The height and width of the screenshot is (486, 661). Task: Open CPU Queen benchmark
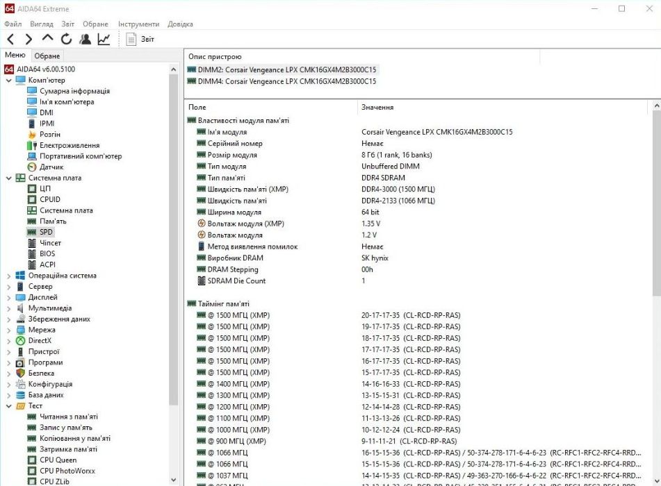[x=58, y=460]
